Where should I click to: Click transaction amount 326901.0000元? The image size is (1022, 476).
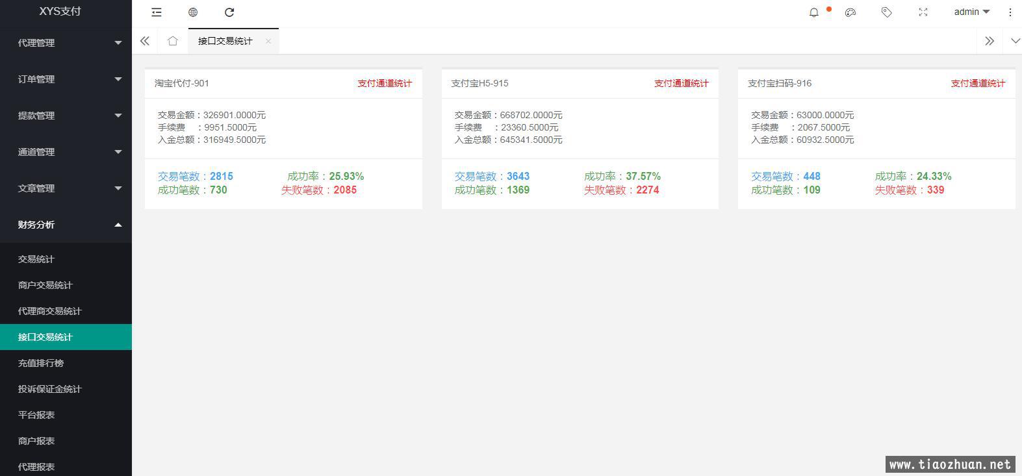tap(235, 115)
